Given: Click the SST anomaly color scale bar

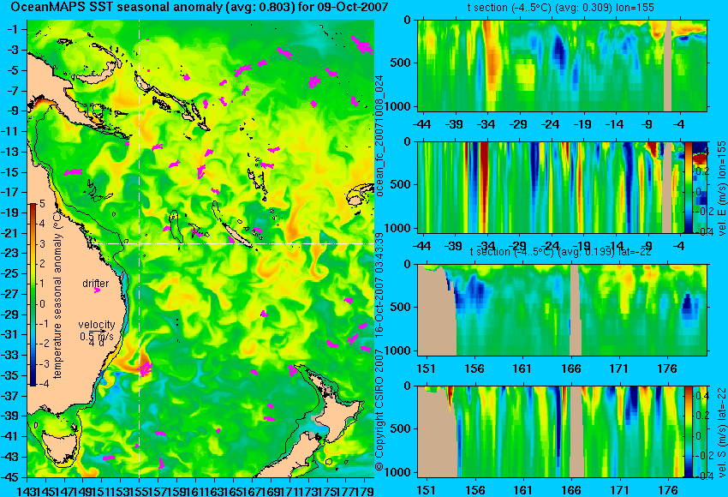Looking at the screenshot, I should pyautogui.click(x=33, y=295).
